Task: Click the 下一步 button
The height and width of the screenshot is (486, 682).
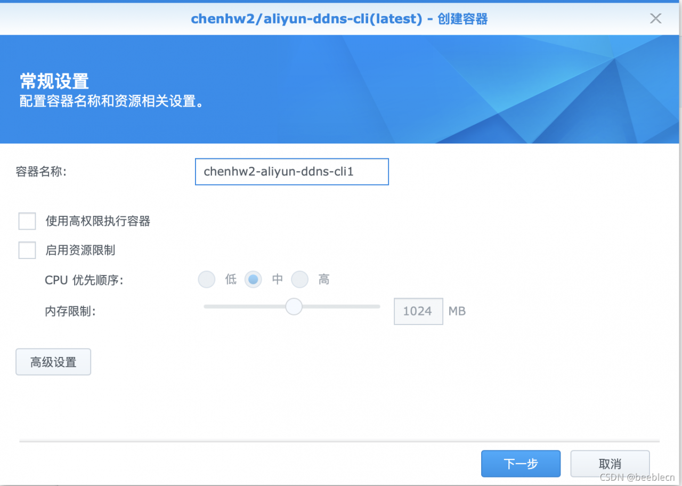Action: 521,464
